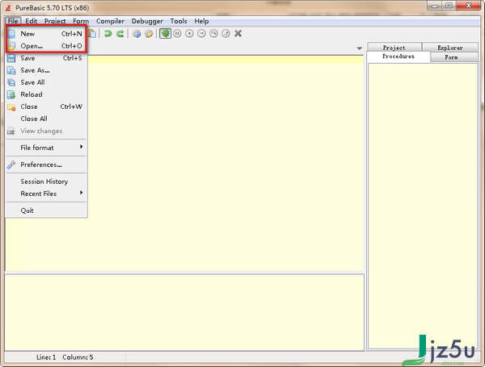485x367 pixels.
Task: Open the Edit menu
Action: point(32,21)
